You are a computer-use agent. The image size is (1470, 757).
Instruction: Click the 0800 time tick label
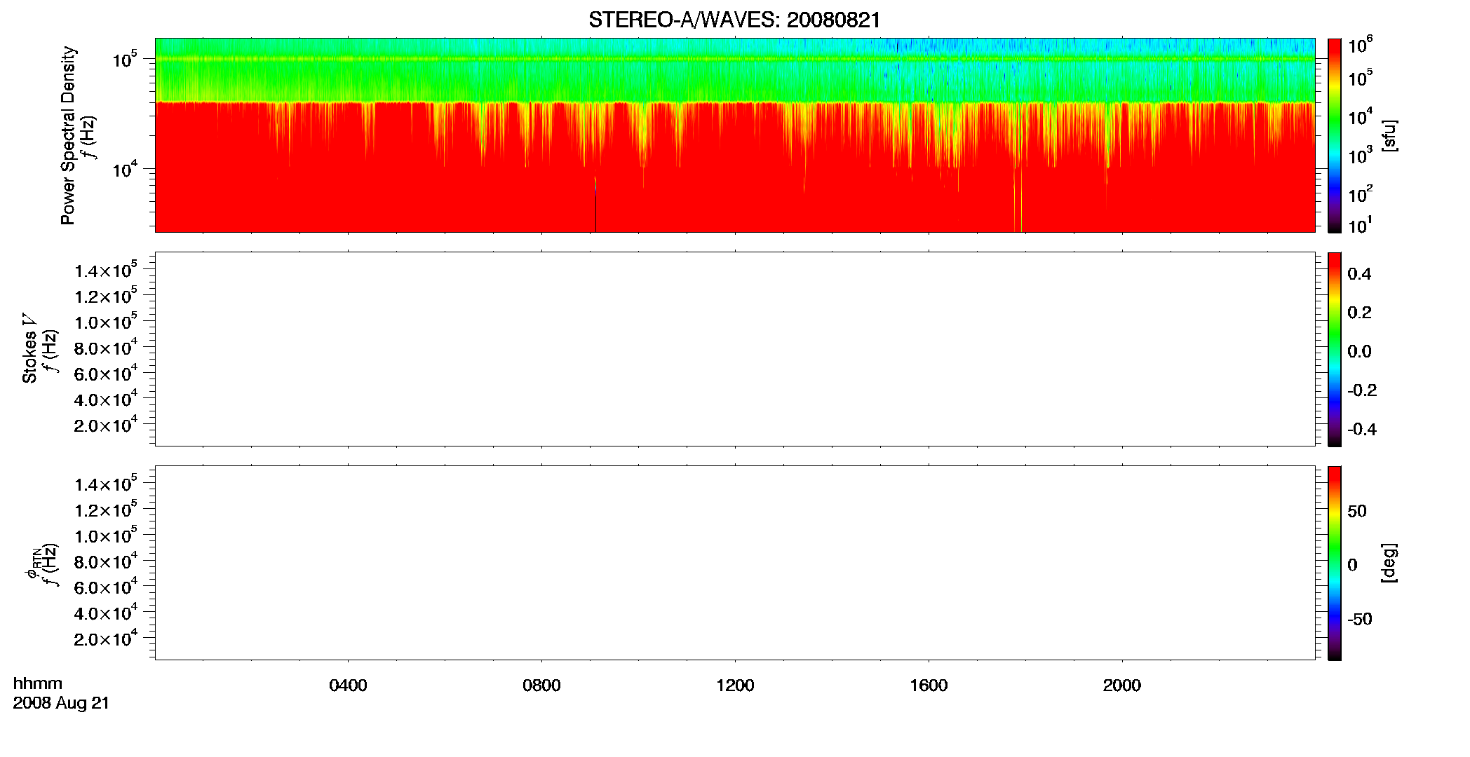click(x=541, y=686)
